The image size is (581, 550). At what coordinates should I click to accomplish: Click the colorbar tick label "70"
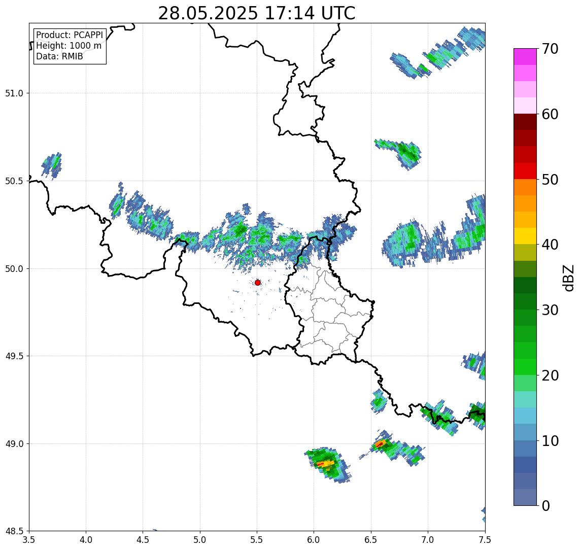[550, 49]
